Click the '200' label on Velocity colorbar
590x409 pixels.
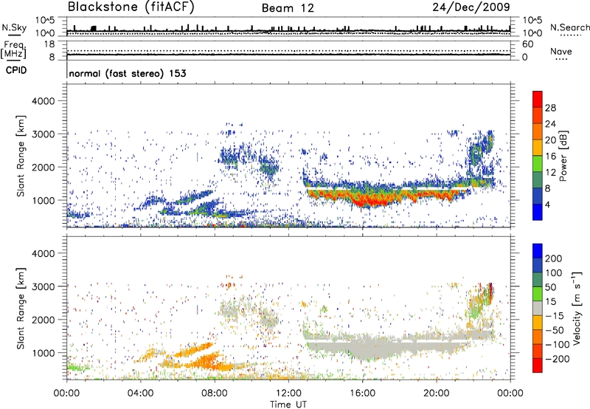(554, 258)
